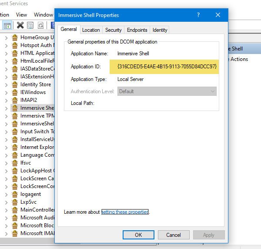Click the Refresh toolbar icon

(40, 25)
